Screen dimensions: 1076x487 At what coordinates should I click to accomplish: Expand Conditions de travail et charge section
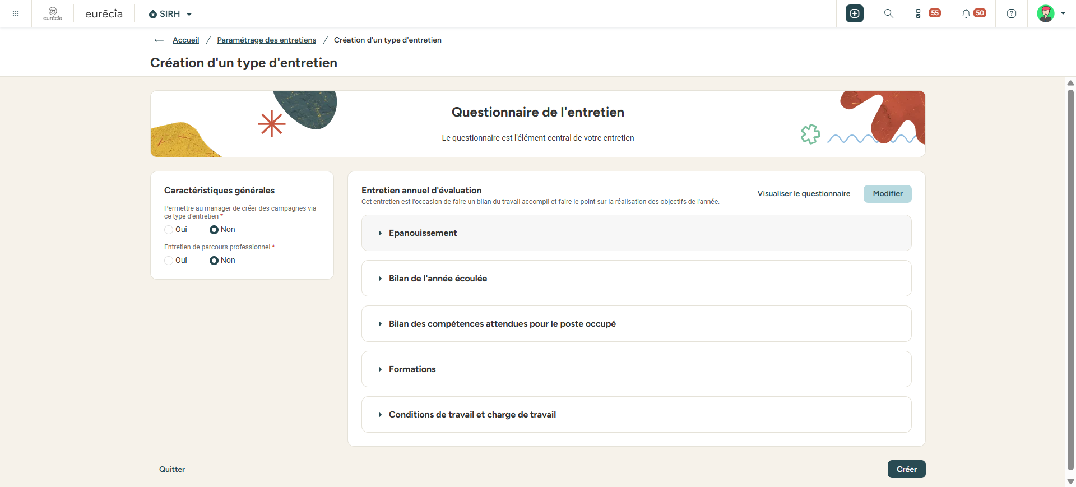pos(637,415)
